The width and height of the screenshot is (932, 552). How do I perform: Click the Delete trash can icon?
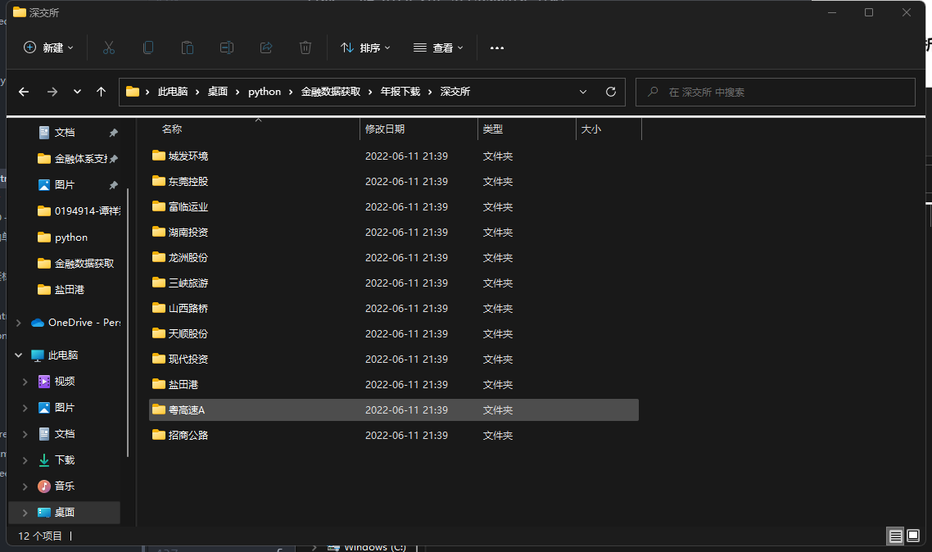305,48
